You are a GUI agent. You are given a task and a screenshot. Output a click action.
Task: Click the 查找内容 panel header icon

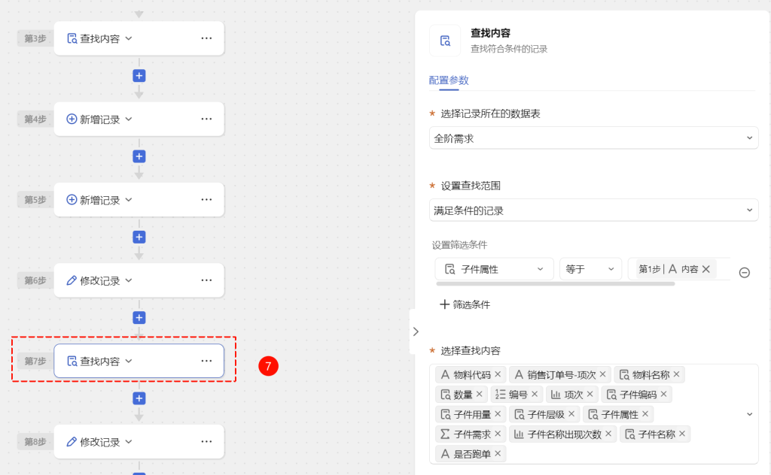click(x=445, y=41)
